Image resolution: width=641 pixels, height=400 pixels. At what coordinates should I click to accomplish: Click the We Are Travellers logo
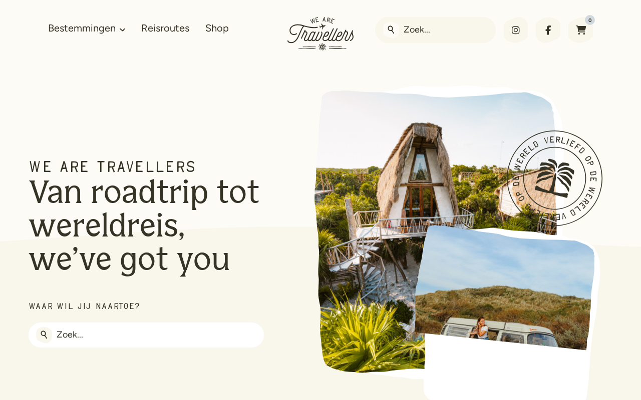pyautogui.click(x=320, y=33)
